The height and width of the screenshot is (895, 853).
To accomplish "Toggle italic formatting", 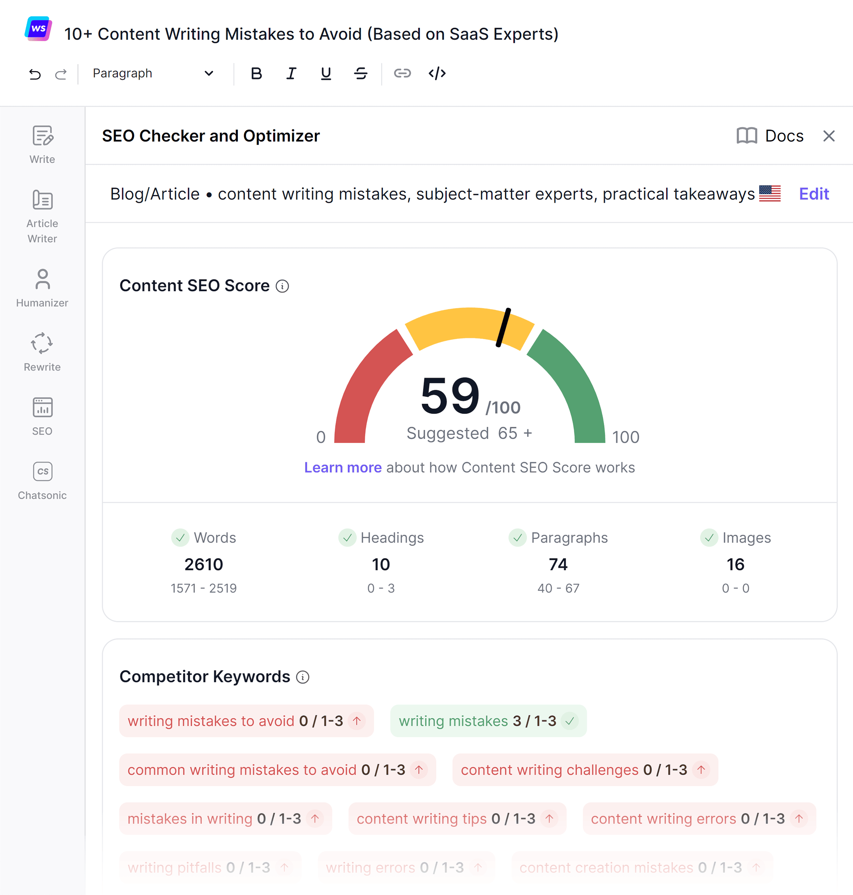I will pos(291,73).
